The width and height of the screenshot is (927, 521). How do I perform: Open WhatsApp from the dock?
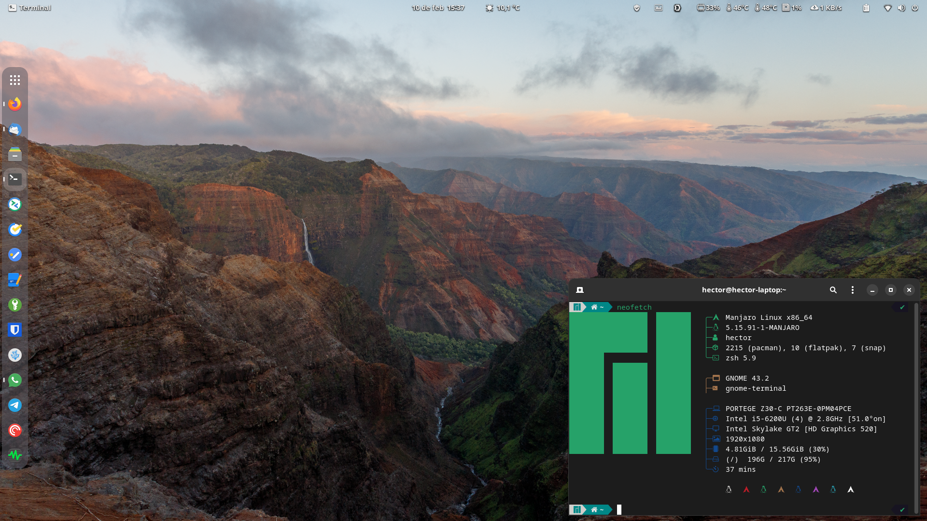[15, 380]
